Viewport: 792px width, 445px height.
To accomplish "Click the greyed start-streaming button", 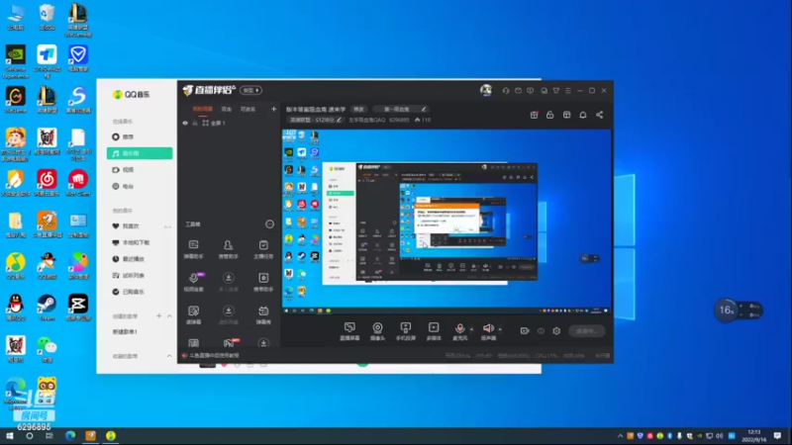I will click(x=586, y=331).
